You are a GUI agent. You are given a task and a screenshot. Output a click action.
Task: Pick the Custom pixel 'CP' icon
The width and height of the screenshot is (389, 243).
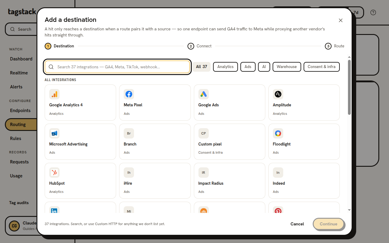(x=204, y=133)
